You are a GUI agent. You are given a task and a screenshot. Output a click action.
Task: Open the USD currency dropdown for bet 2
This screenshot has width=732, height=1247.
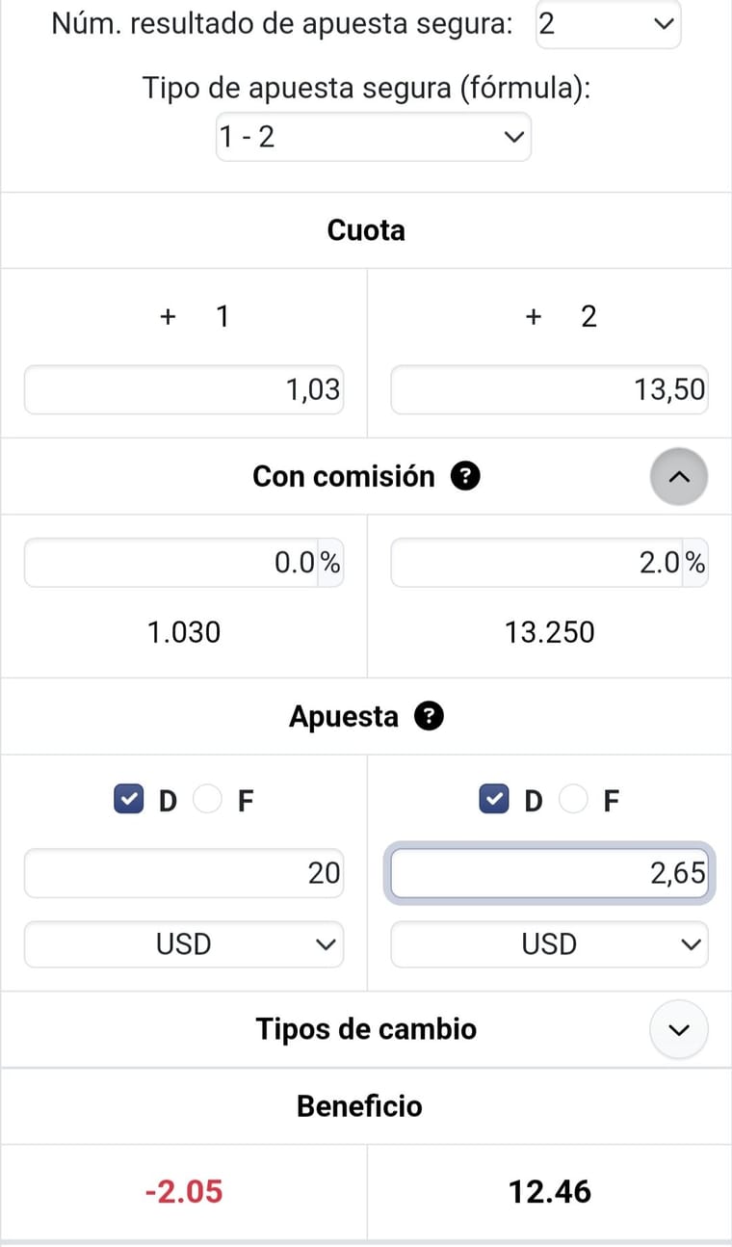click(x=549, y=944)
